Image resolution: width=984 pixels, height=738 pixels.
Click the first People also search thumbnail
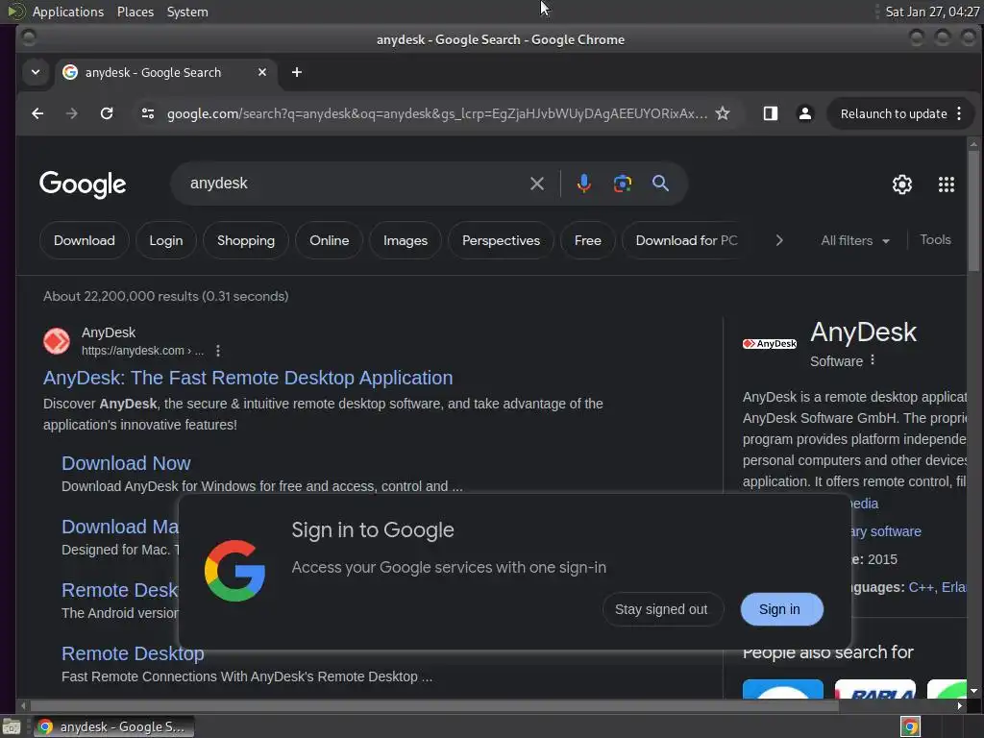pyautogui.click(x=782, y=688)
